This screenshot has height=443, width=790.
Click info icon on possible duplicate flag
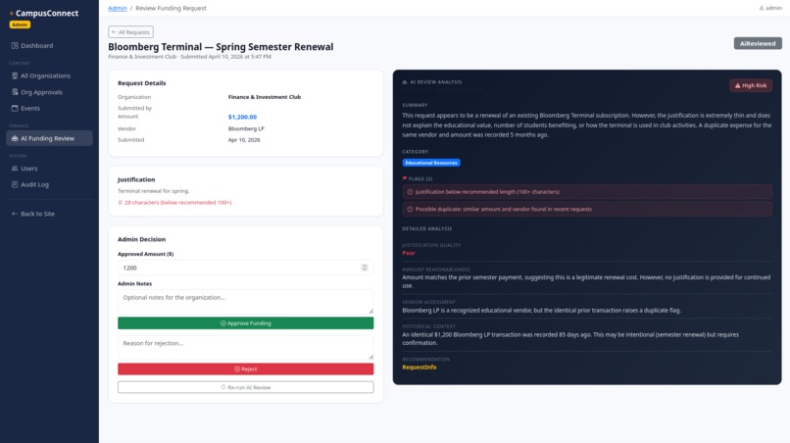[410, 209]
